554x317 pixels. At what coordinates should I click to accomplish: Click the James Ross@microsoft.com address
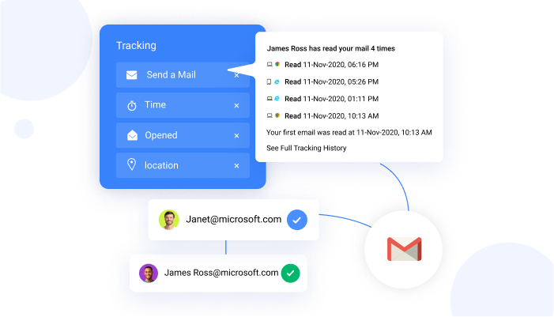tap(221, 273)
